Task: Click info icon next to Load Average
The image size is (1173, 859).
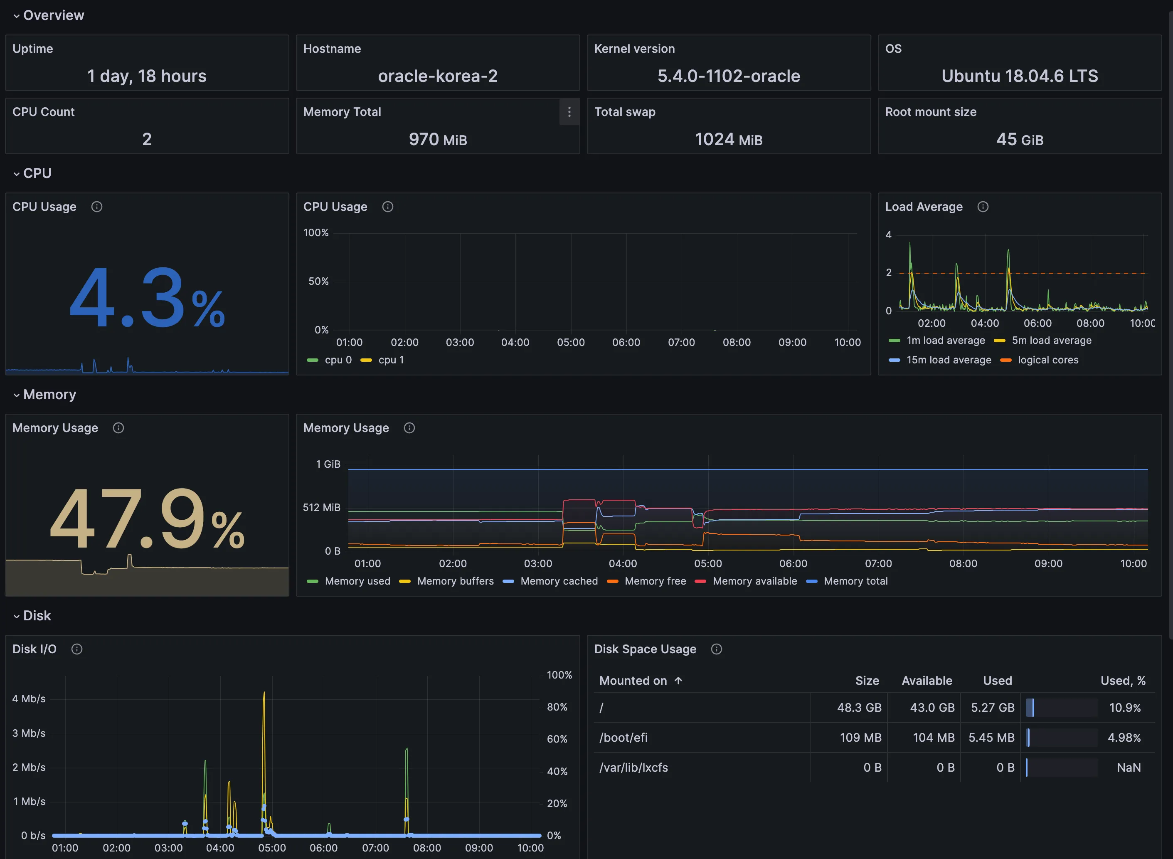Action: click(x=983, y=207)
